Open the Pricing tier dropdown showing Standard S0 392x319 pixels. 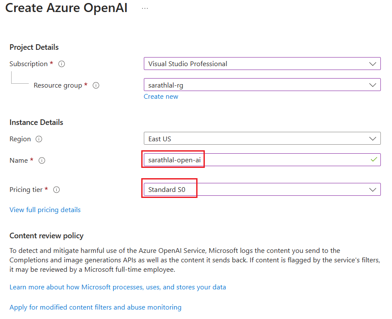click(262, 189)
